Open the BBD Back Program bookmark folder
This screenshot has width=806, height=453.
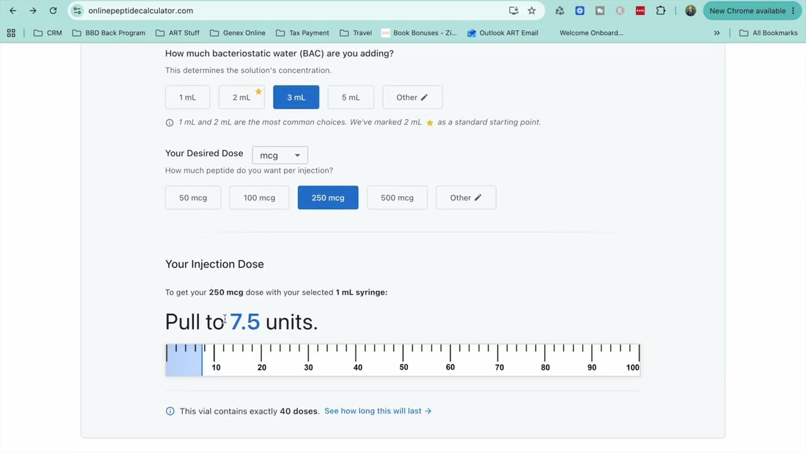[x=109, y=33]
